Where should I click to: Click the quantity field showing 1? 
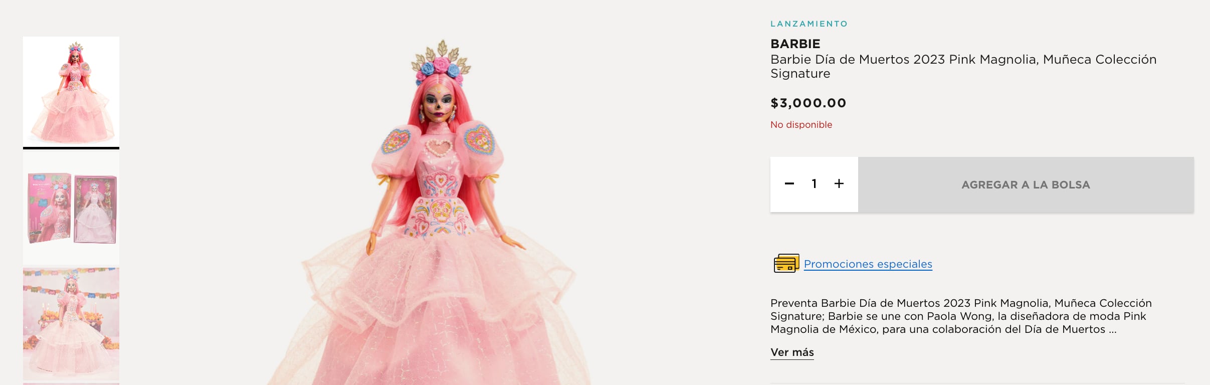click(x=814, y=184)
